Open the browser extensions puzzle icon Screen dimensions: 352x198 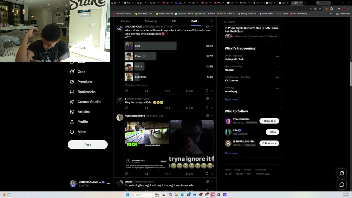(x=331, y=9)
